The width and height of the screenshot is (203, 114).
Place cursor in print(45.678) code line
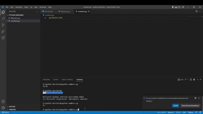56,18
